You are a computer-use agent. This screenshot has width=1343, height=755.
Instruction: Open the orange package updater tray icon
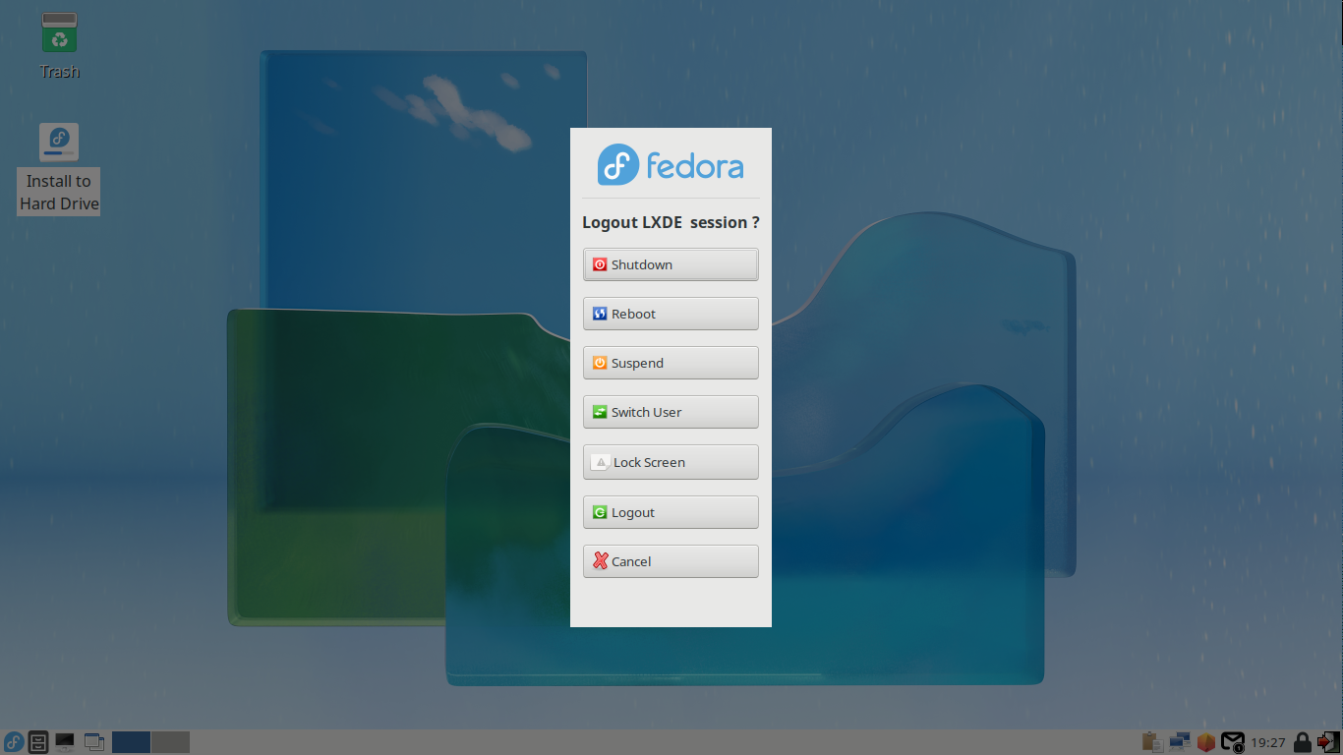(x=1206, y=742)
